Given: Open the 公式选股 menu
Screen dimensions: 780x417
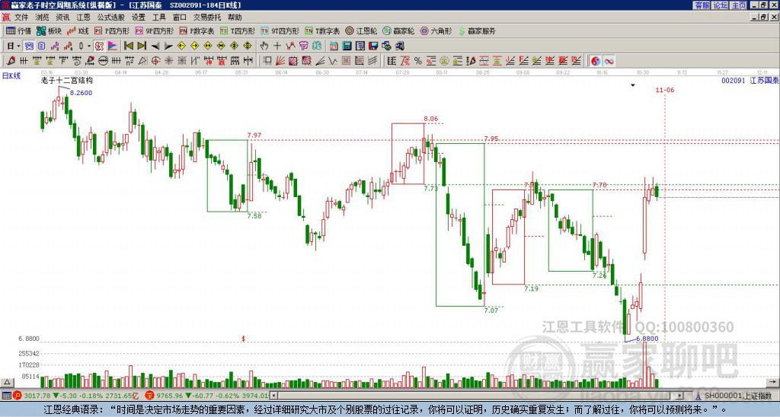Looking at the screenshot, I should tap(110, 18).
